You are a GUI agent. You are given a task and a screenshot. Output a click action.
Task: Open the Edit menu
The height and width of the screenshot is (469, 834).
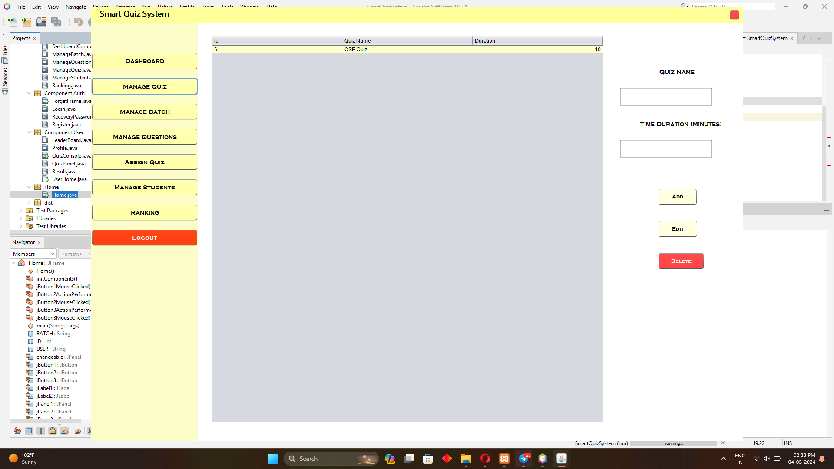click(x=36, y=7)
